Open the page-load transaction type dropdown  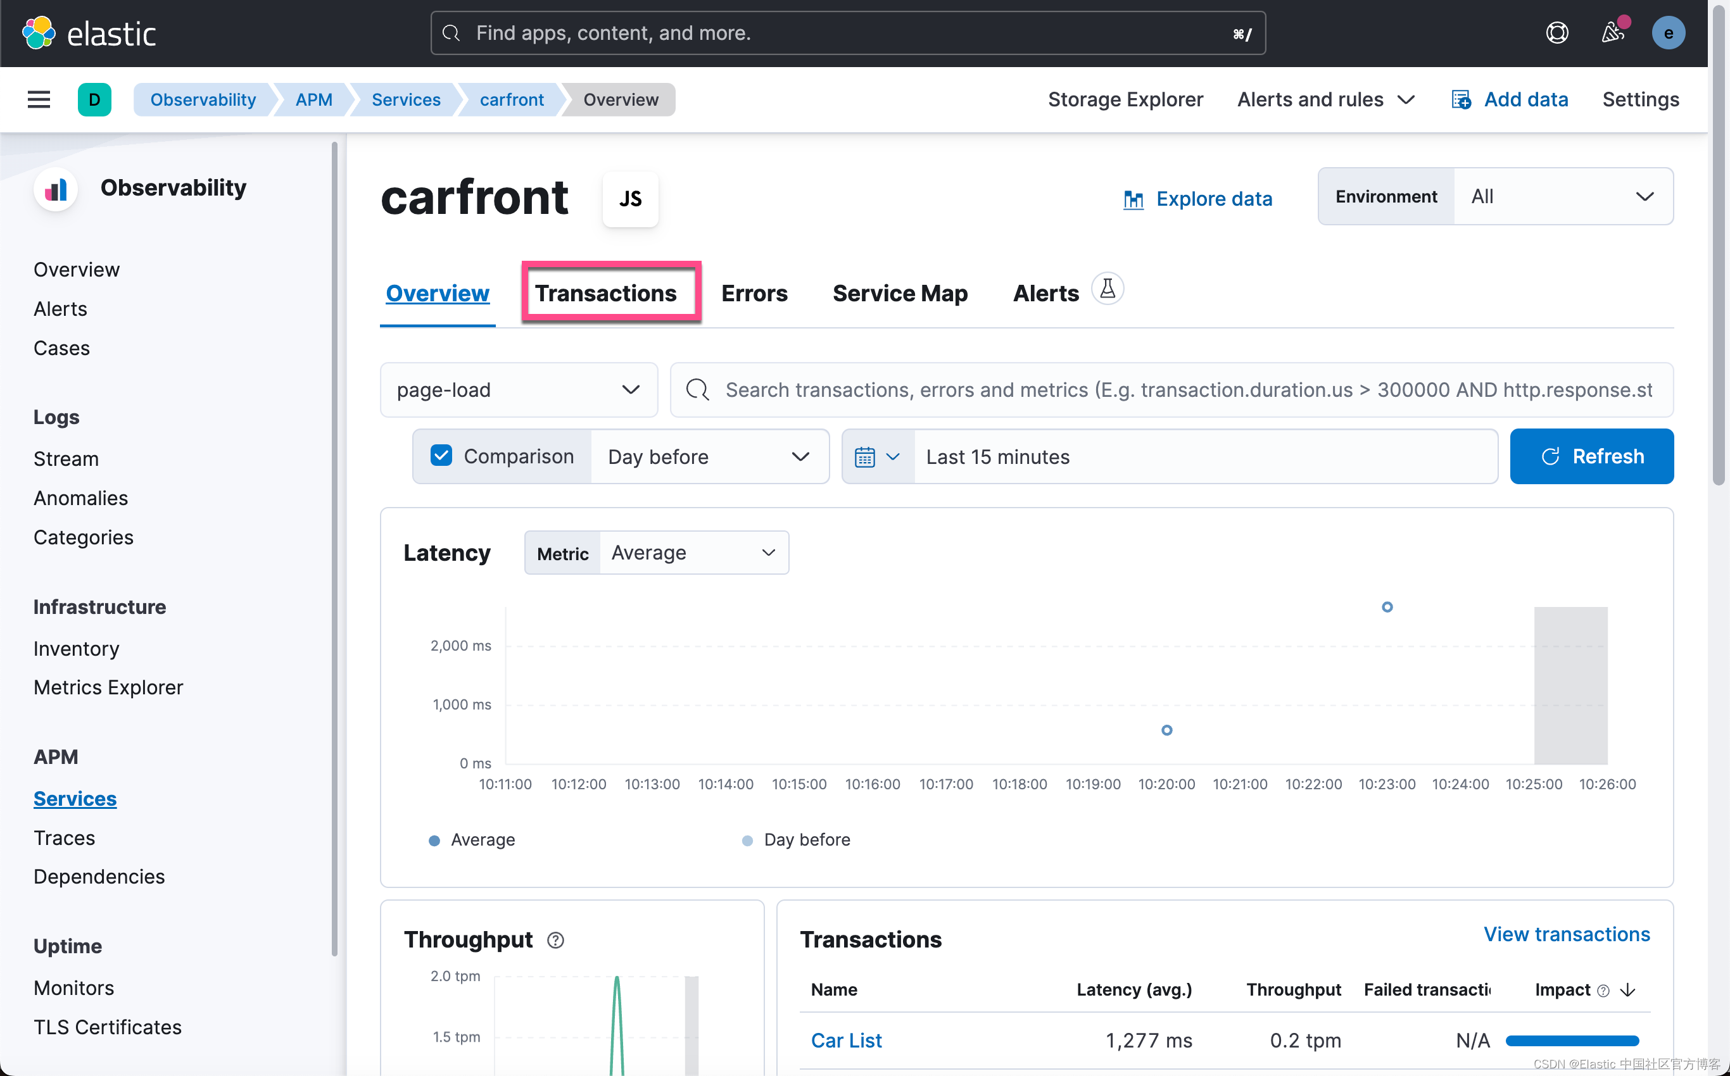518,390
